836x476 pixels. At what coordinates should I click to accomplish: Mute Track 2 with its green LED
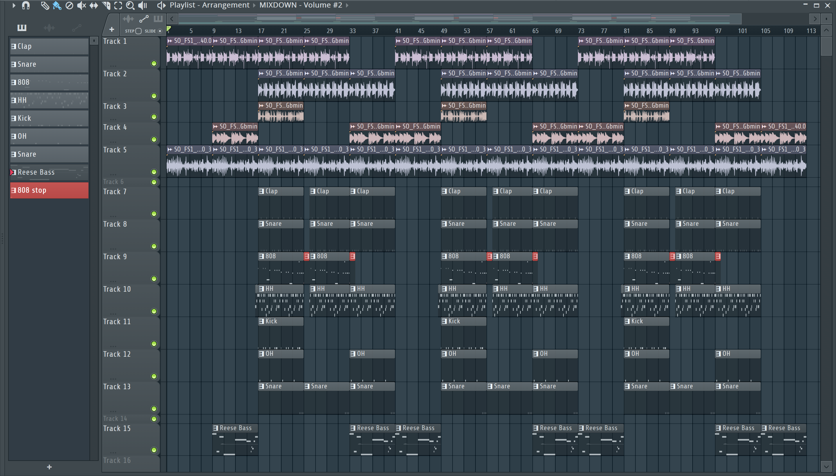pos(154,96)
